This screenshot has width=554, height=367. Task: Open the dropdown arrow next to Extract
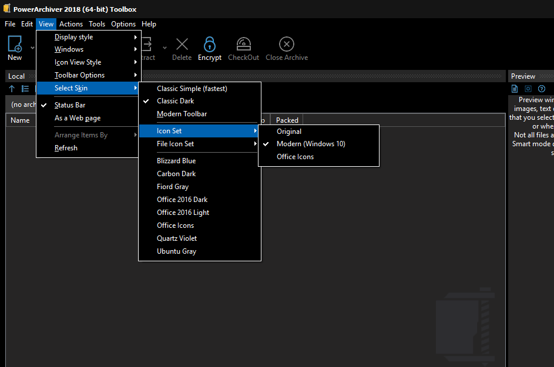point(164,48)
